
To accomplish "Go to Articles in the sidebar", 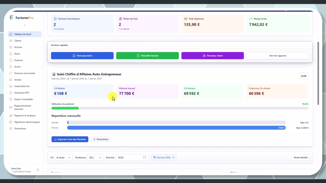I will 25,47.
